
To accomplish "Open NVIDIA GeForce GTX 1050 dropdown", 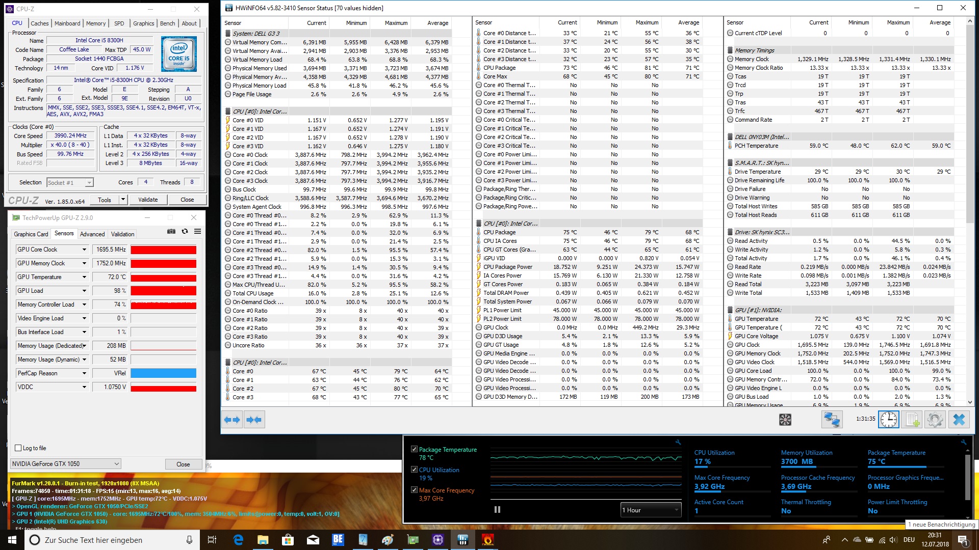I will tap(66, 464).
